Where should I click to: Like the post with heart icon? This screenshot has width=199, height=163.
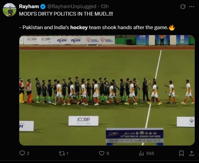102,153
